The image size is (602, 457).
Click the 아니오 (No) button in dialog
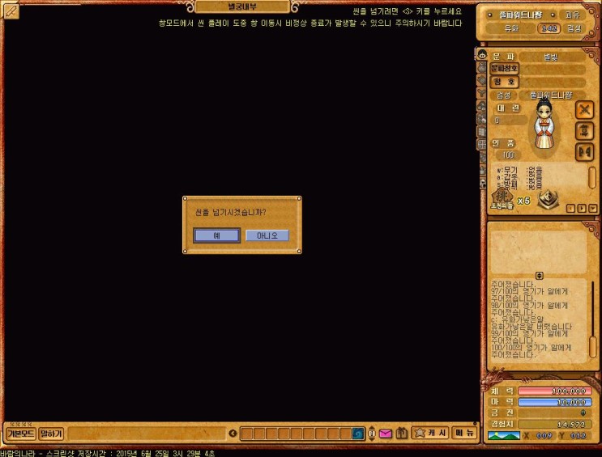[267, 235]
